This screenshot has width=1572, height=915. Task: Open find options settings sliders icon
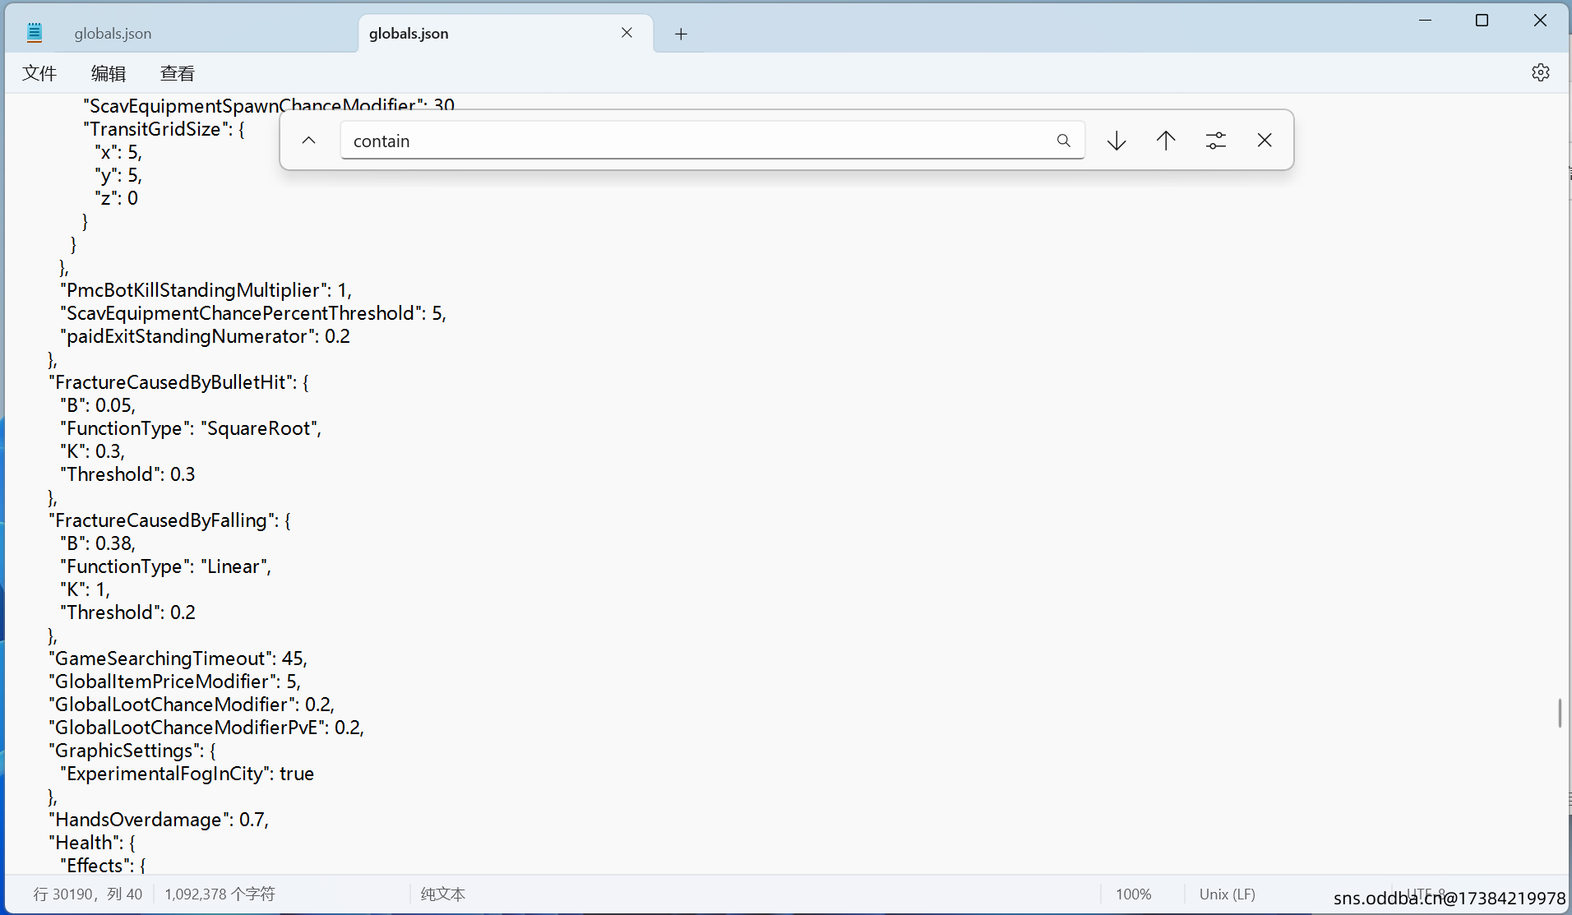(x=1215, y=141)
